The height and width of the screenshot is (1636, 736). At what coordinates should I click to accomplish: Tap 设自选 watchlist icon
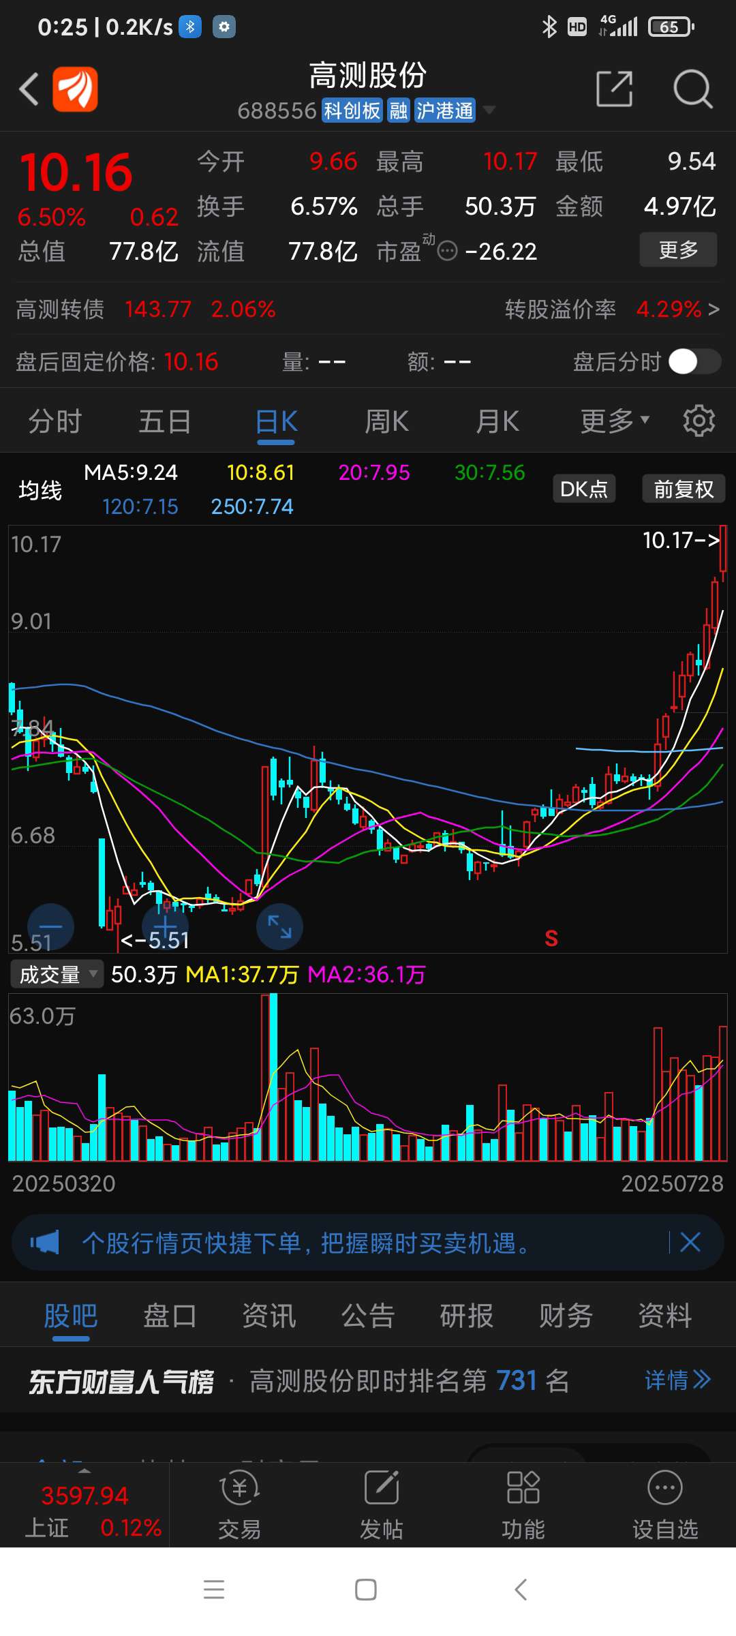coord(665,1504)
